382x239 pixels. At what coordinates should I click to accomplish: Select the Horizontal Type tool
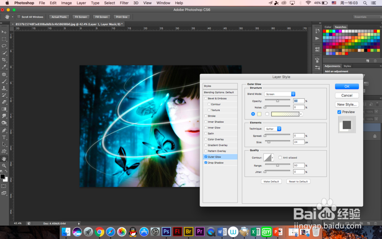(x=4, y=137)
